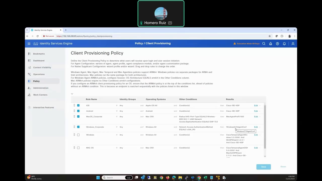This screenshot has width=322, height=181.
Task: Disable the Windows_Corporate rule checkbox
Action: pos(78,127)
